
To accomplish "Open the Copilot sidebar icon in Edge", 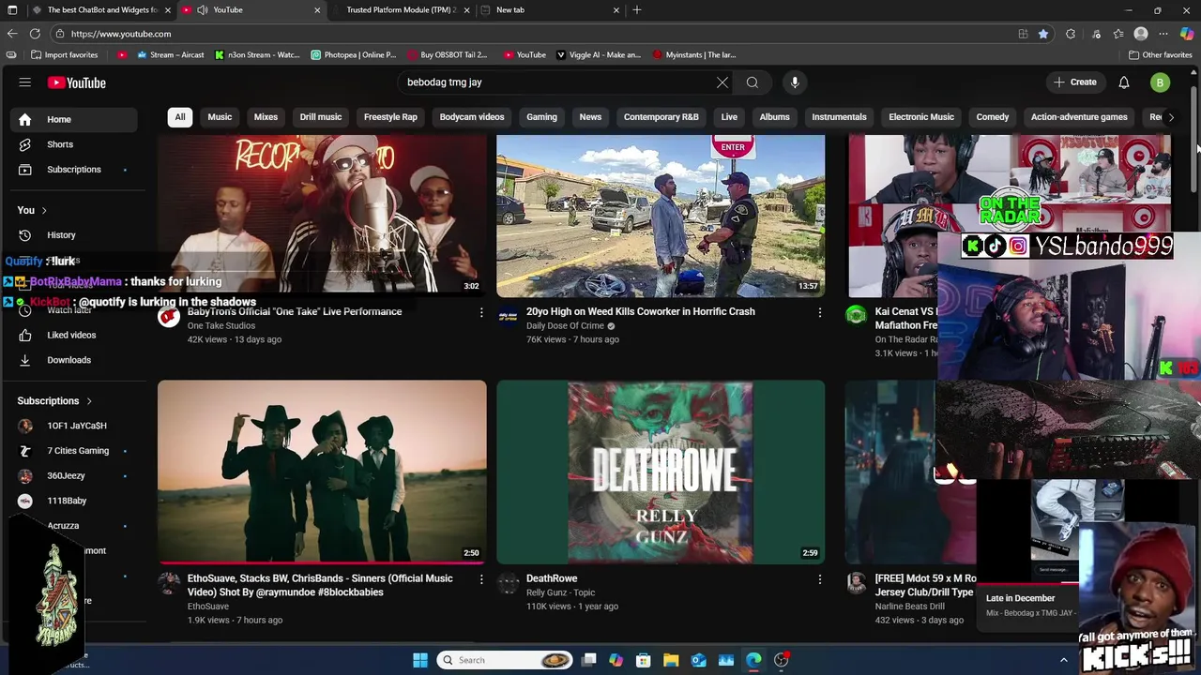I will 1187,34.
